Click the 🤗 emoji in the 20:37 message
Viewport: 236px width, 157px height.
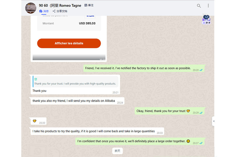pyautogui.click(x=188, y=141)
